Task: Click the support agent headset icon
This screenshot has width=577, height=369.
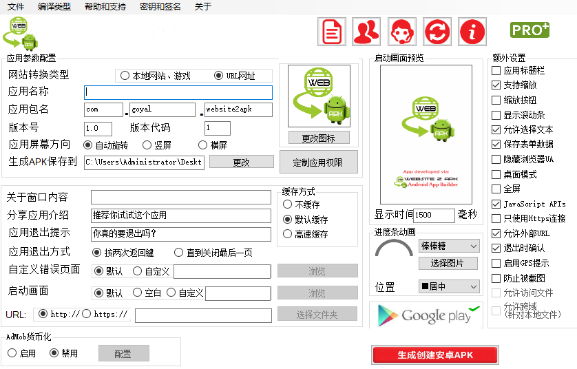Action: [x=402, y=32]
